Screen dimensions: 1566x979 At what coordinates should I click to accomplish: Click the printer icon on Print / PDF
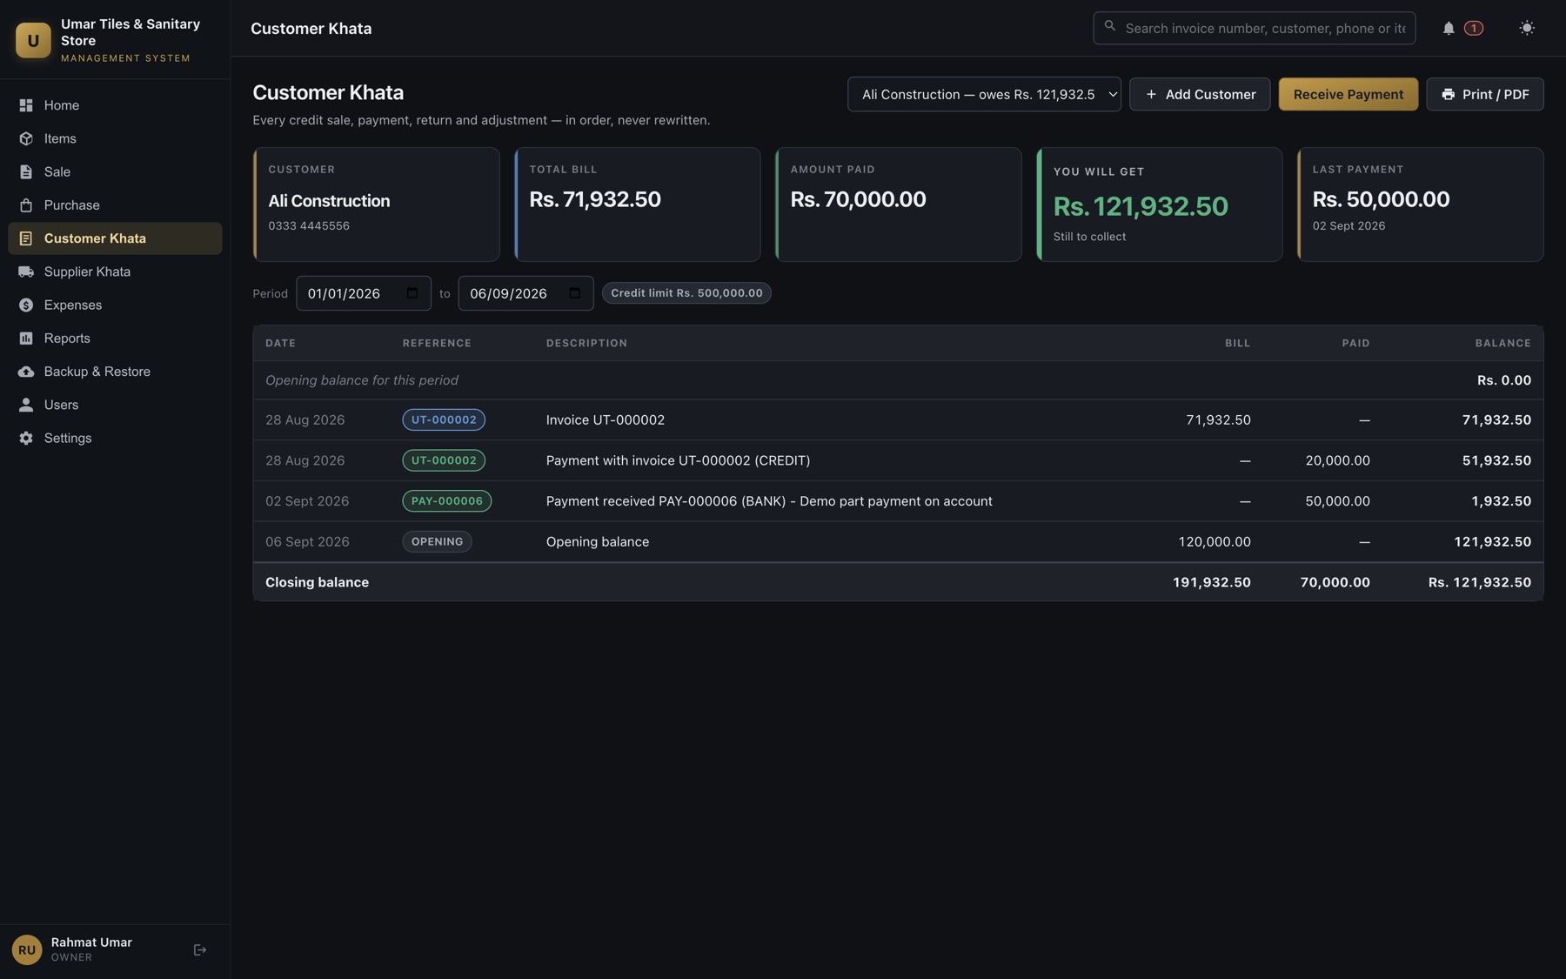point(1448,94)
